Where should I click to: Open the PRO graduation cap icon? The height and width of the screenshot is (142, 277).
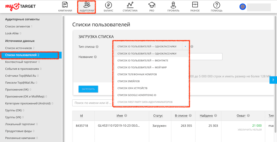(x=151, y=5)
